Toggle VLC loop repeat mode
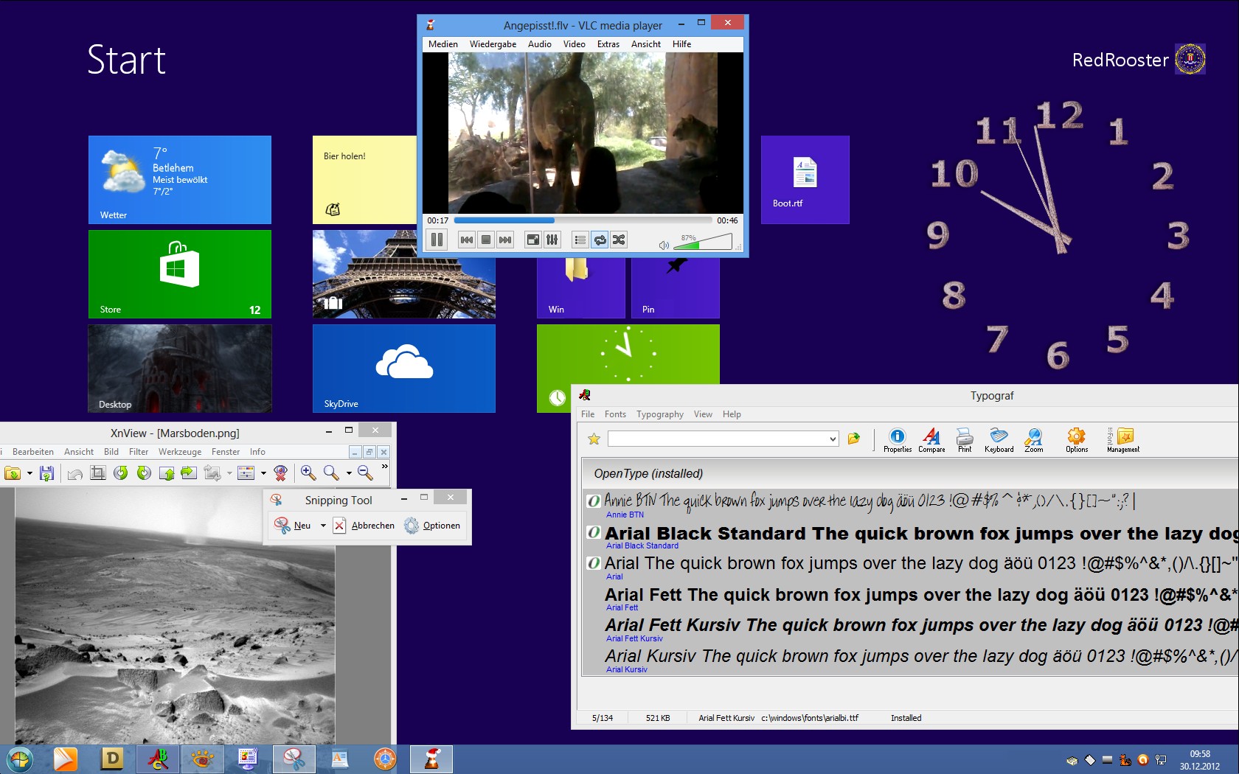 tap(600, 240)
